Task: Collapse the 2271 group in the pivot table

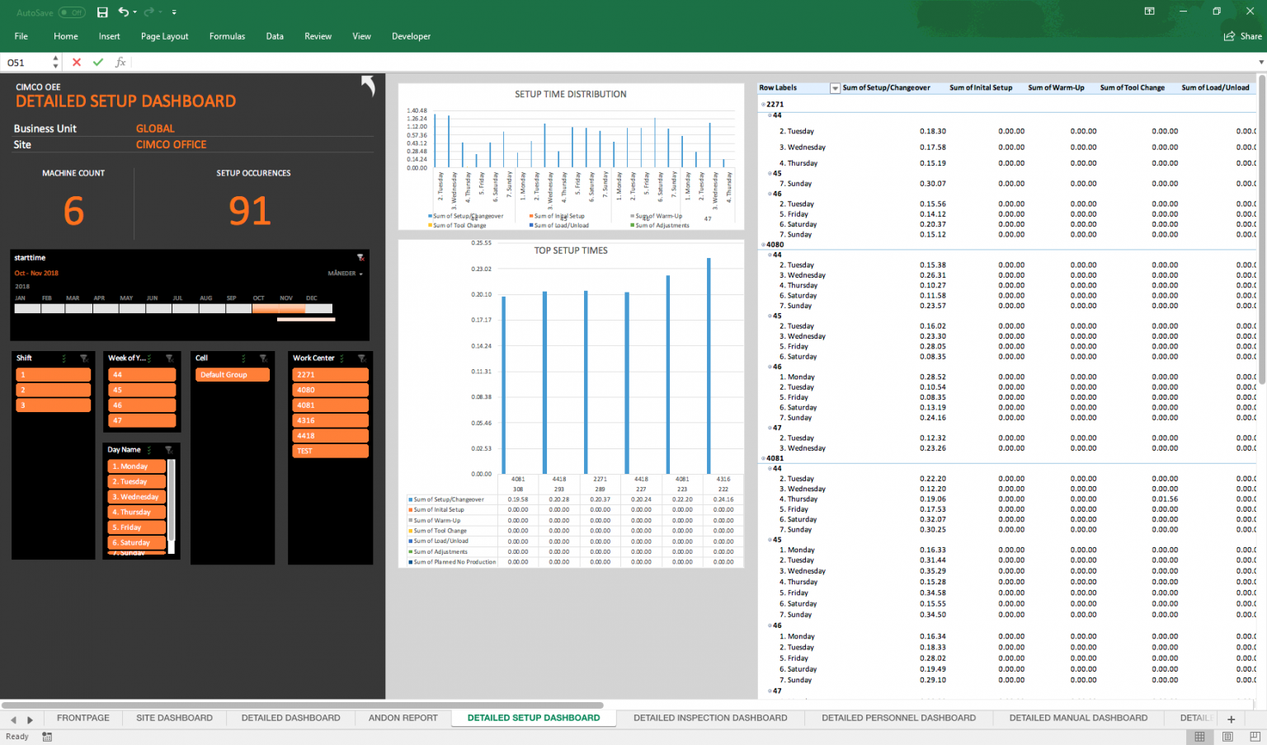Action: coord(763,105)
